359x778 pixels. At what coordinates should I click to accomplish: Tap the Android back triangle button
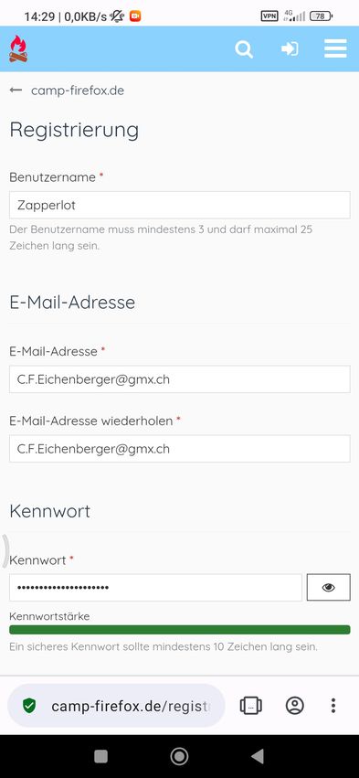[x=258, y=756]
